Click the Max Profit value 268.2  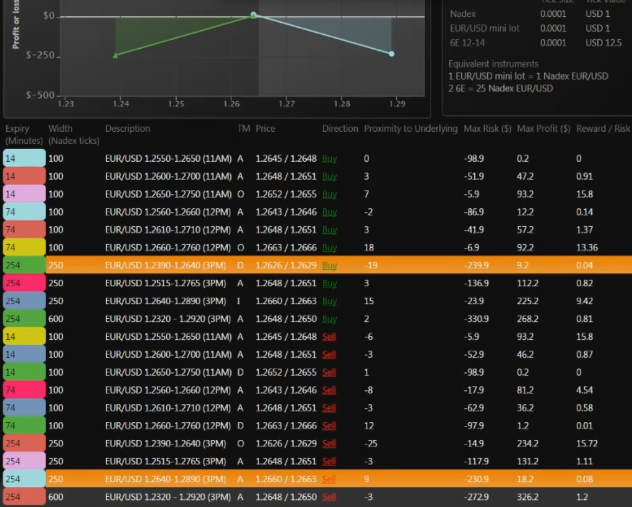(527, 319)
